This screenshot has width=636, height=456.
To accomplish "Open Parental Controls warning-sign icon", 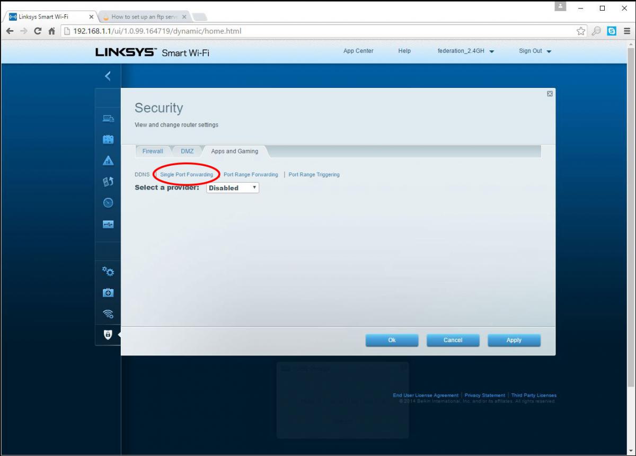I will [108, 160].
